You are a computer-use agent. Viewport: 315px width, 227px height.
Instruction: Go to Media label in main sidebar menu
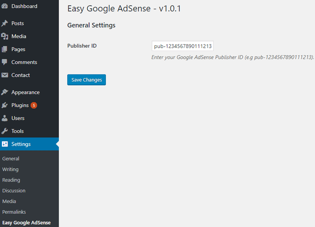click(x=19, y=36)
